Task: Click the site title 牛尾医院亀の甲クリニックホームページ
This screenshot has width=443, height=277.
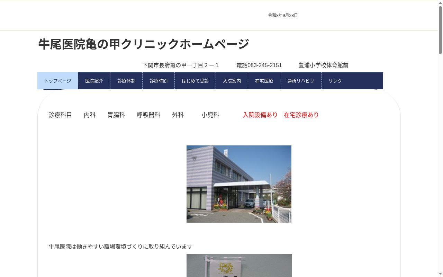Action: pos(144,44)
